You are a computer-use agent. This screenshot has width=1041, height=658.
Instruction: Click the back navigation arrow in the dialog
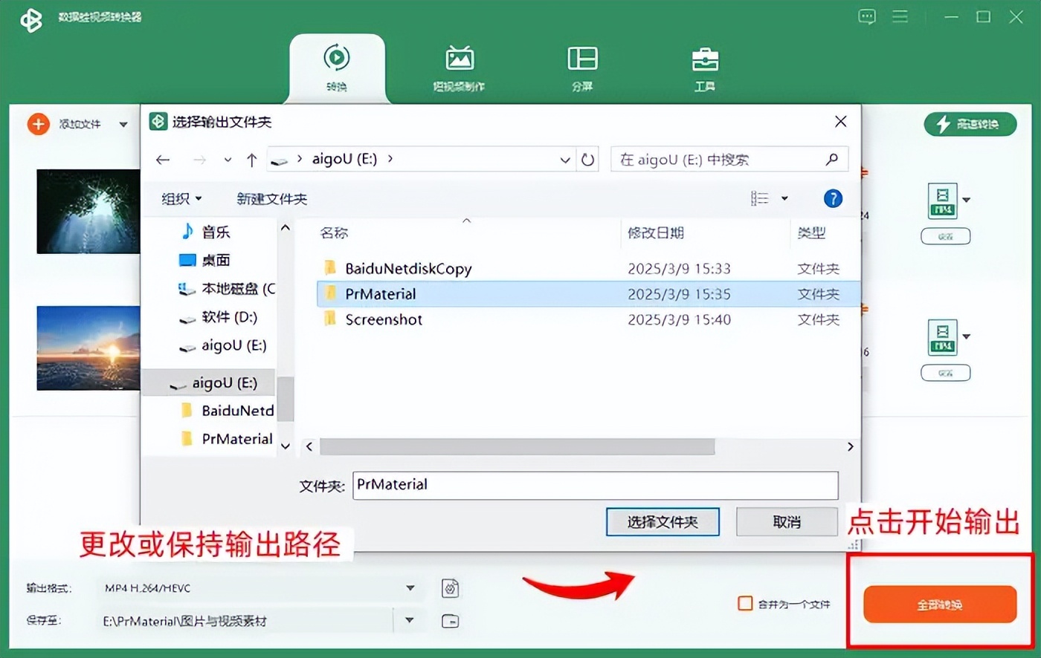[x=163, y=159]
